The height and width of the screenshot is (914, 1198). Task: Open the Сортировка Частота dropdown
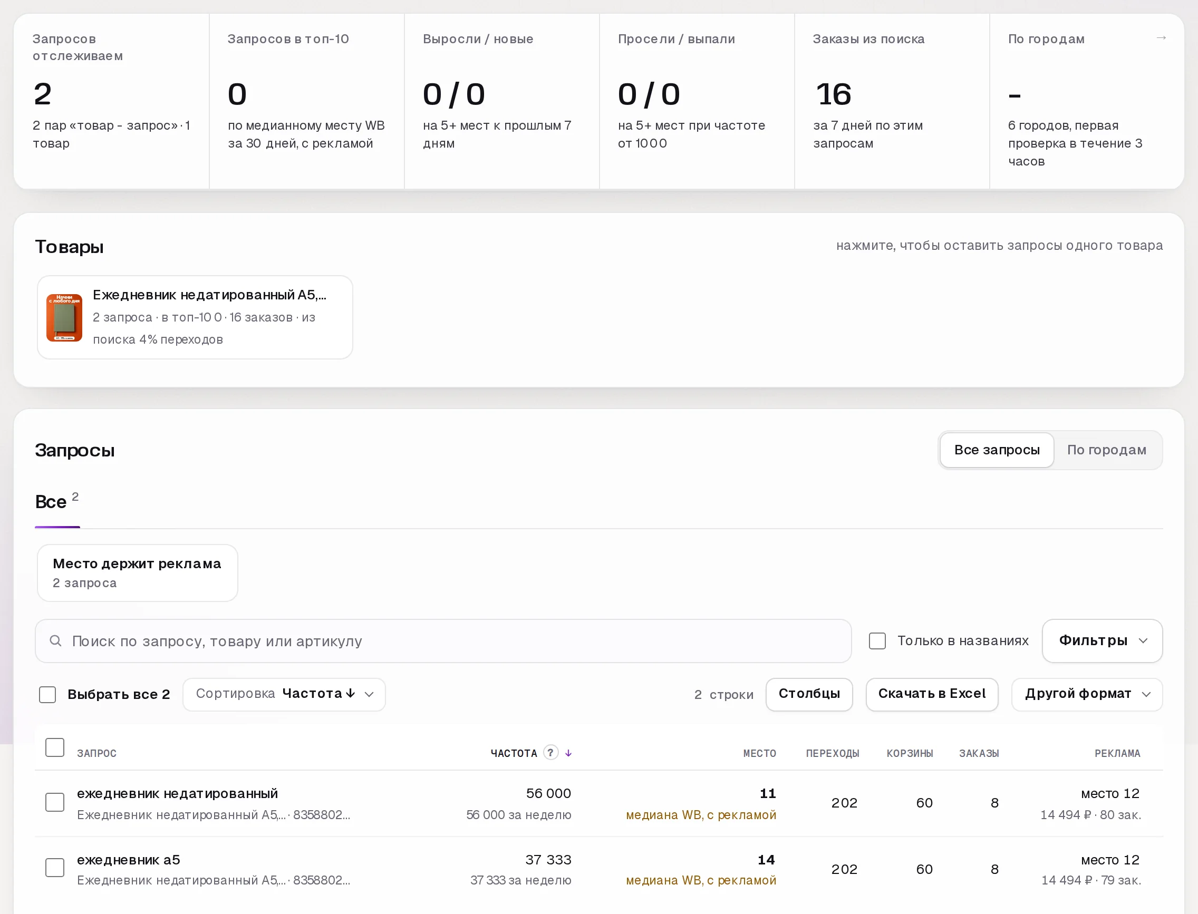(x=284, y=694)
